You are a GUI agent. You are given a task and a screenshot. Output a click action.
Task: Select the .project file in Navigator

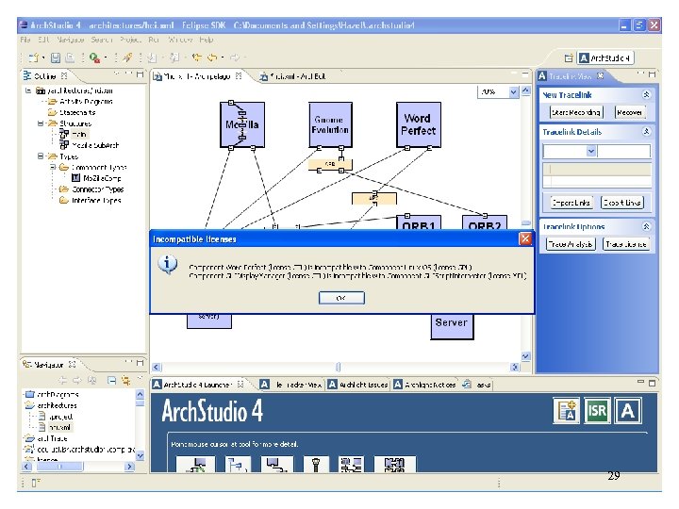60,417
